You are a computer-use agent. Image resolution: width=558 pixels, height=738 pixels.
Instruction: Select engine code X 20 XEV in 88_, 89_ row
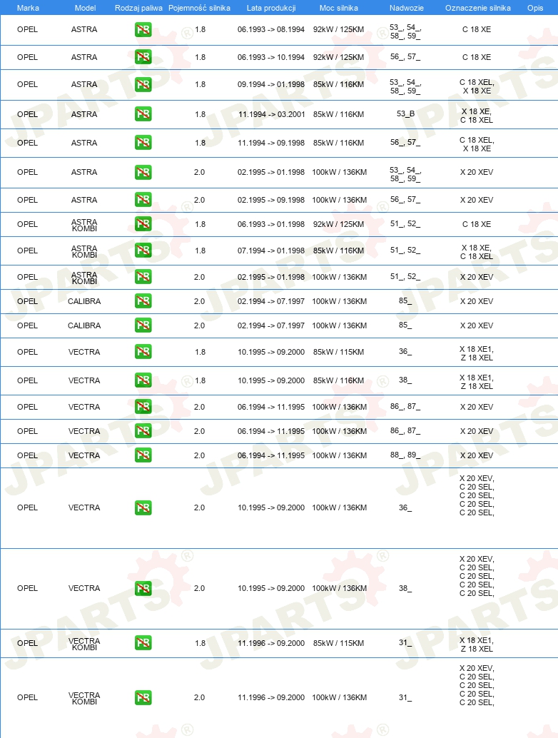click(477, 455)
